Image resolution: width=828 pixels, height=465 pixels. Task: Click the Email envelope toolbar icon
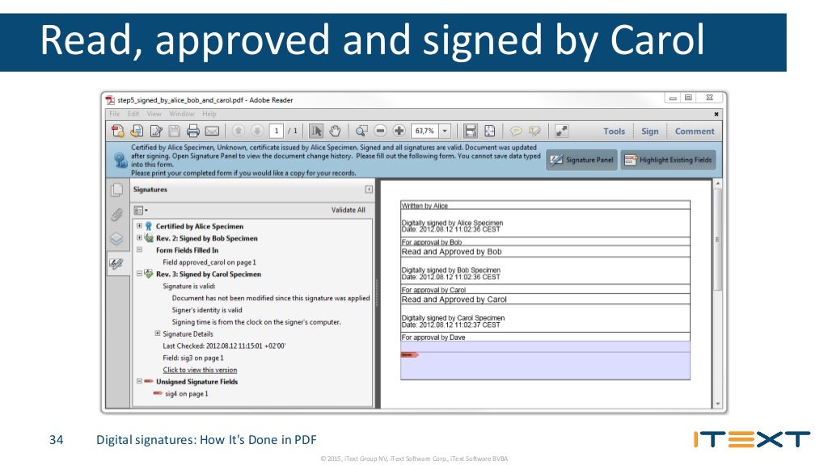[x=212, y=131]
